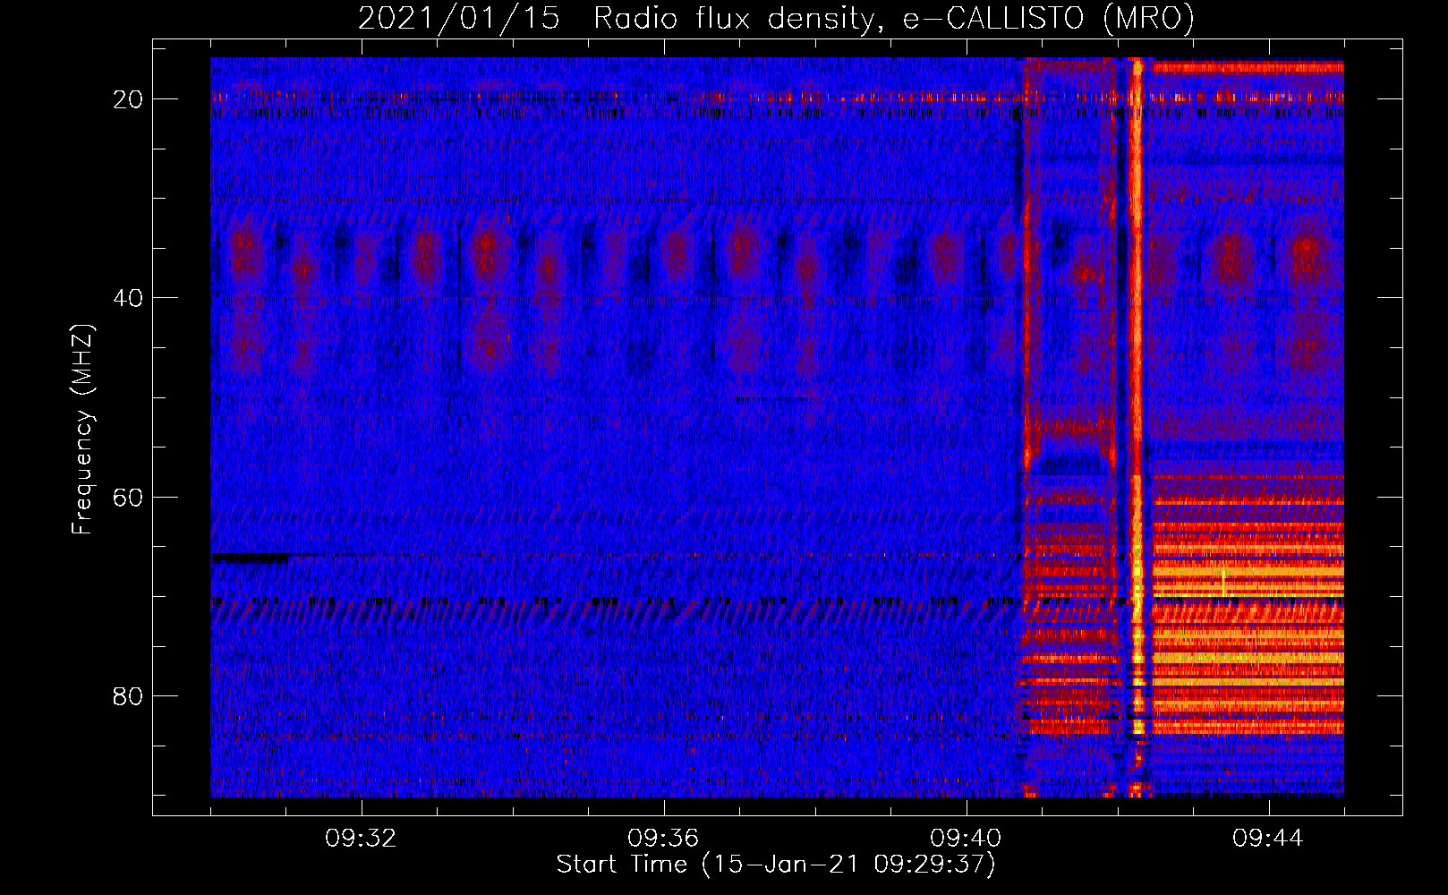Screen dimensions: 1448x895
Task: Click the bright vertical burst stripe near 09:42
Action: pyautogui.click(x=1137, y=427)
